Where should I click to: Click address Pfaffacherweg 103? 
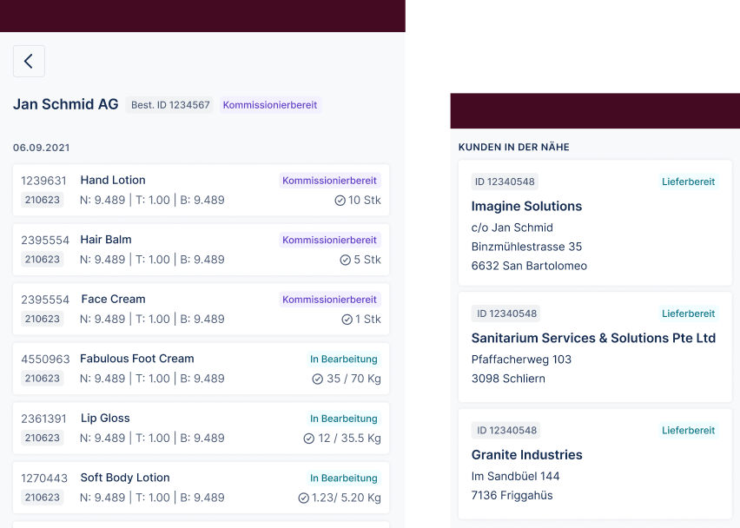pyautogui.click(x=521, y=360)
